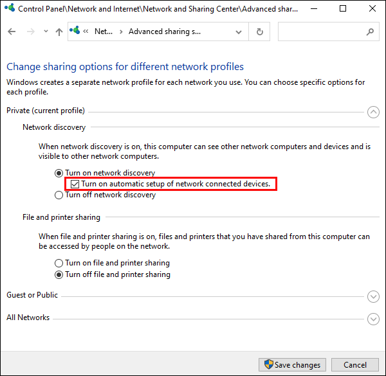Go up one level with up arrow
The width and height of the screenshot is (386, 376).
[x=59, y=31]
